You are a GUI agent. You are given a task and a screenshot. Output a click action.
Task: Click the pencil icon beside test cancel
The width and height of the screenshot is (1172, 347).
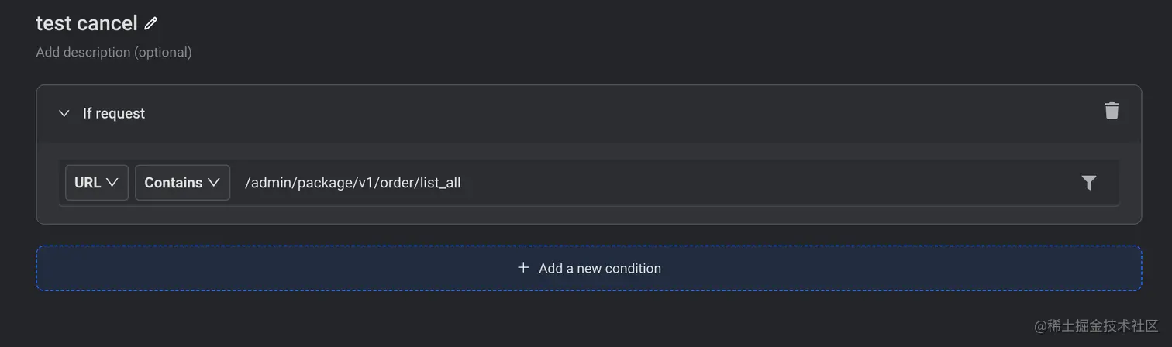151,23
